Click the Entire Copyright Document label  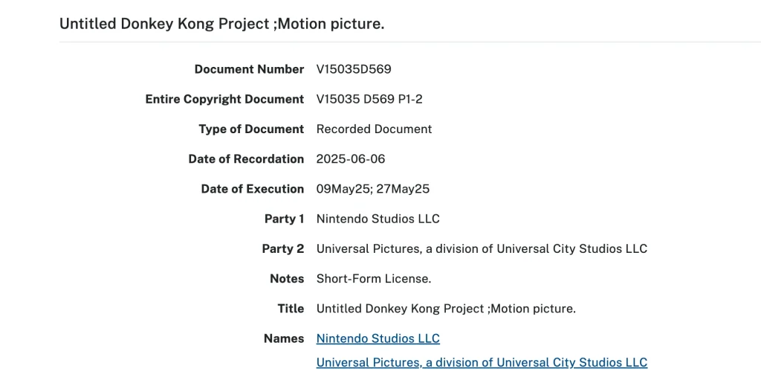click(x=224, y=99)
